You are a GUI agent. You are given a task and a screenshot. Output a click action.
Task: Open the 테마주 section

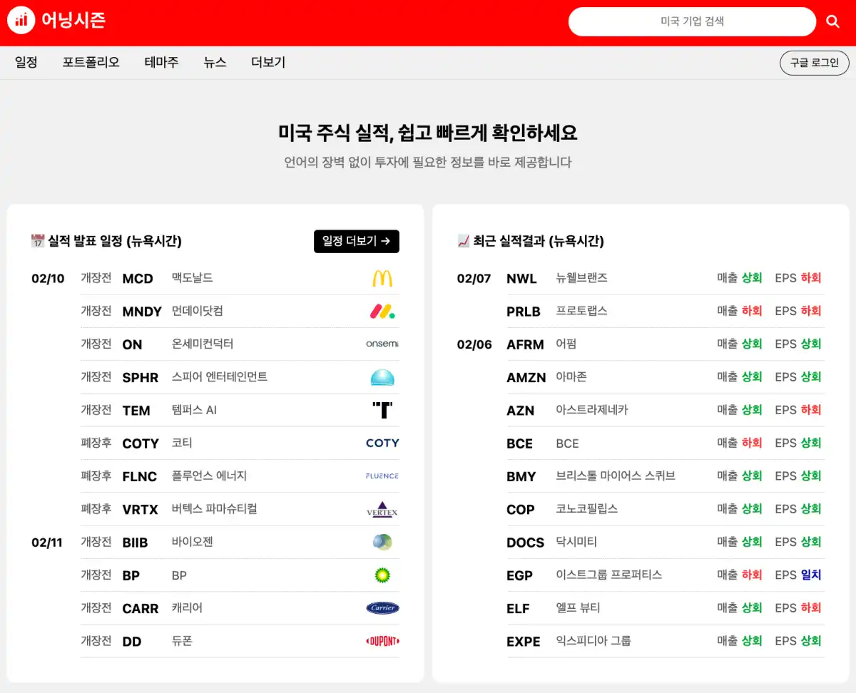(x=160, y=62)
